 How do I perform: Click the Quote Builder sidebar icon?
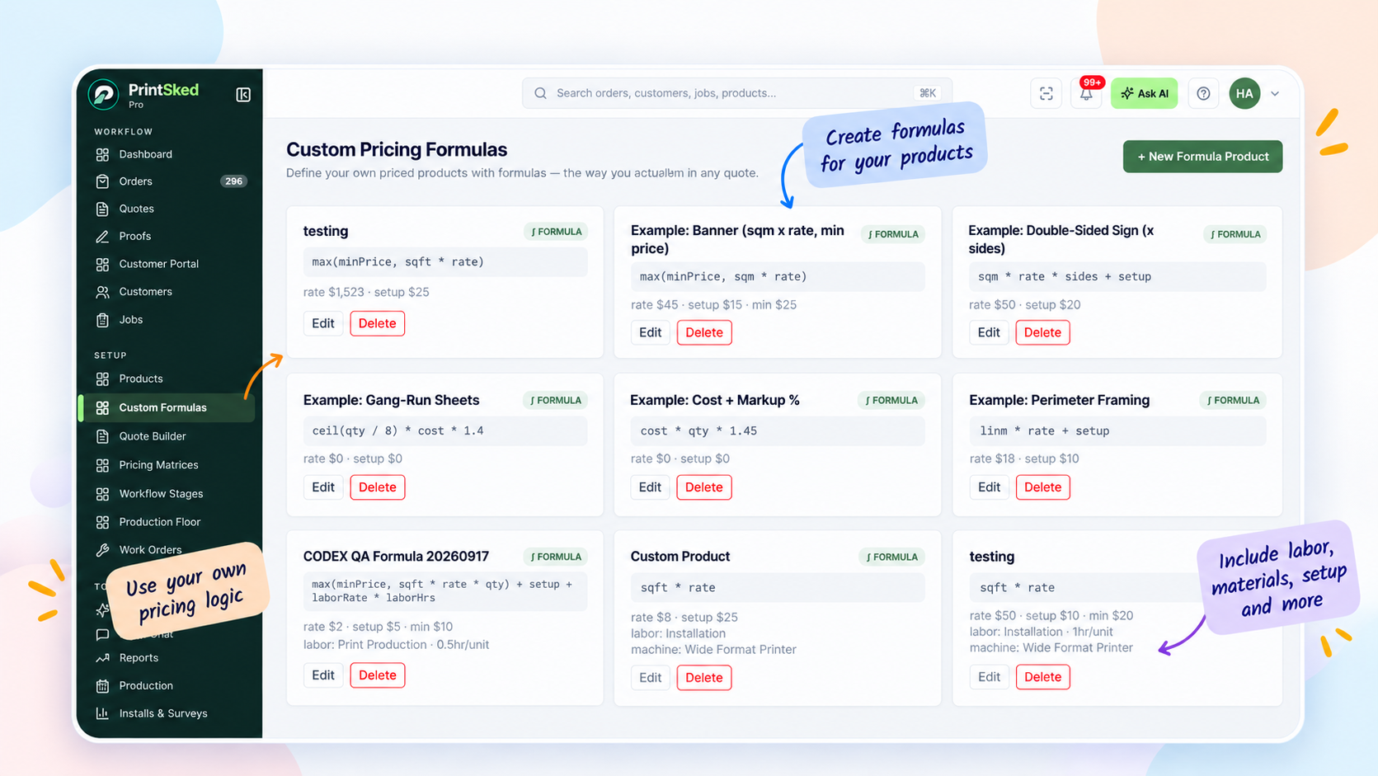[x=102, y=436]
